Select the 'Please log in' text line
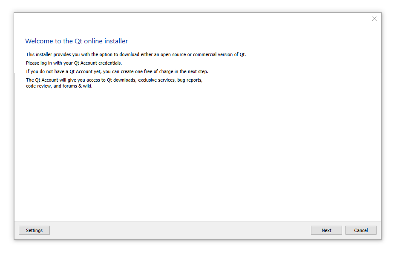Viewport: 397px width, 272px height. 74,63
